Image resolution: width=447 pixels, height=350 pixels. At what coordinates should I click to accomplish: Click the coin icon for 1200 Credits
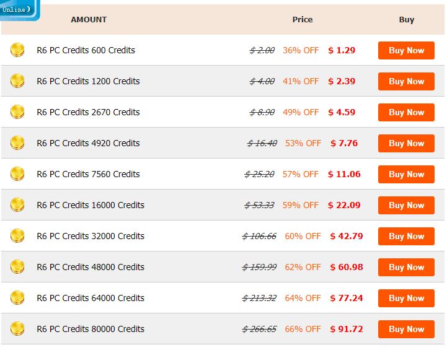[x=17, y=81]
